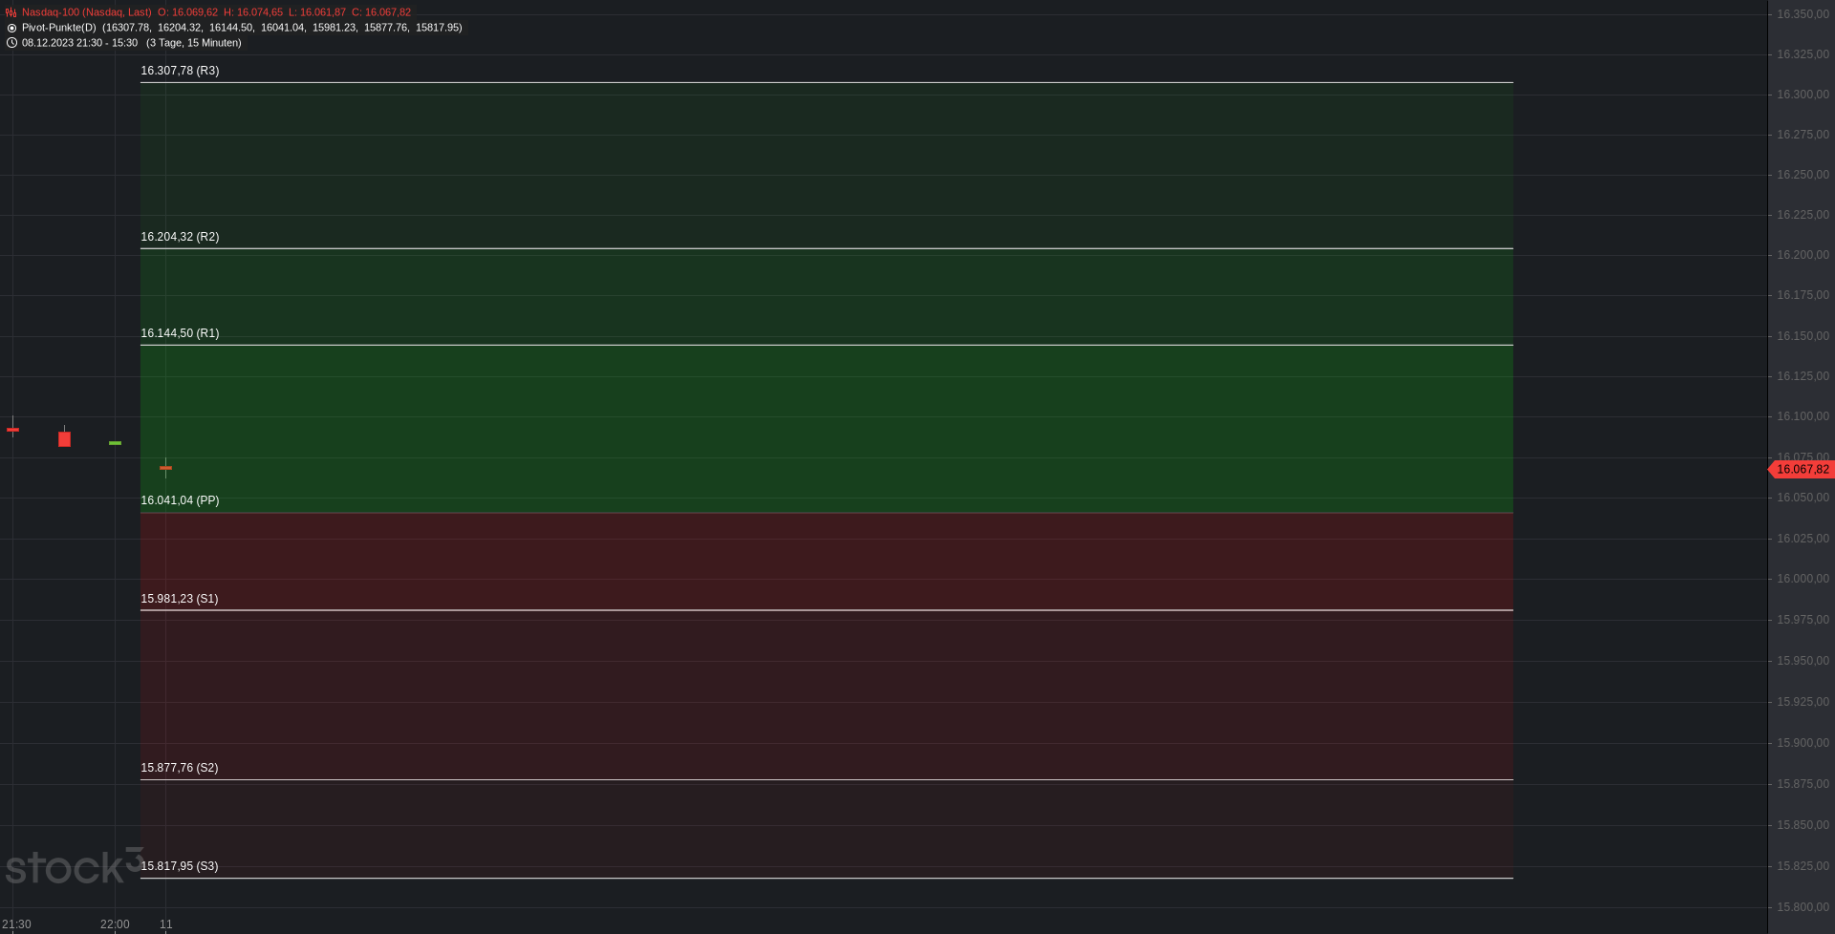
Task: Click the clock icon beside the date range
Action: pos(11,43)
